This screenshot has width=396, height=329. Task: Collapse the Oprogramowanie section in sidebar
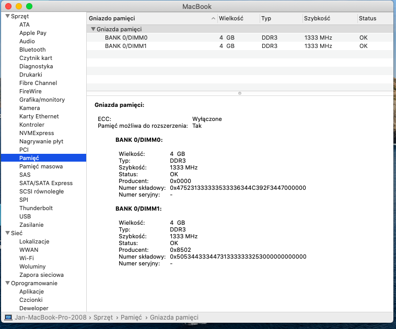8,283
